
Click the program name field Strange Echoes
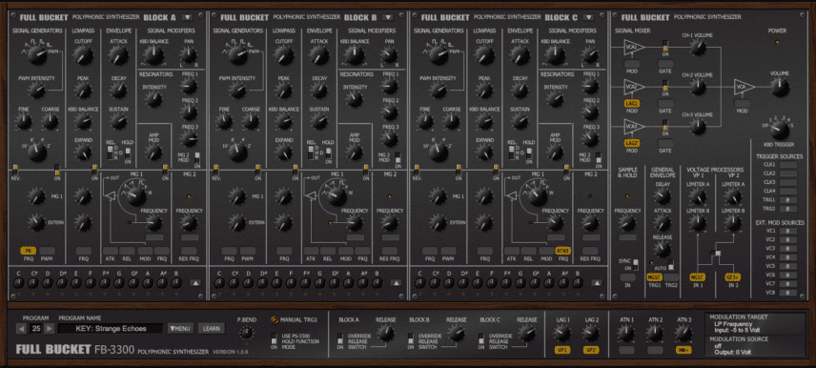click(x=111, y=329)
